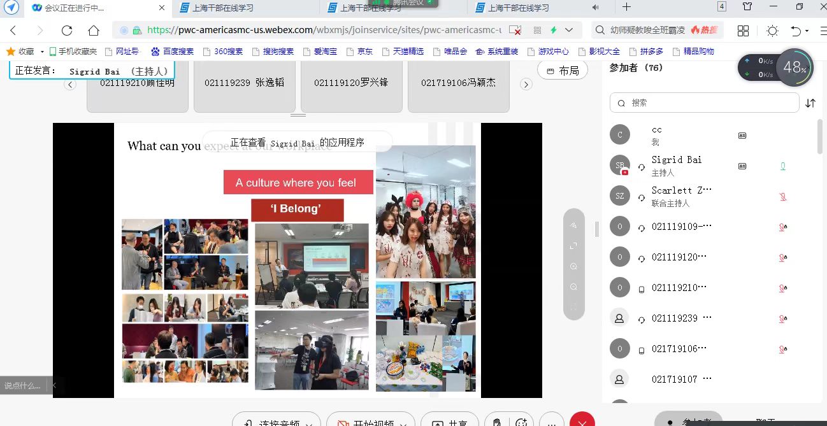Sort the participants list
Image resolution: width=827 pixels, height=426 pixels.
[810, 103]
